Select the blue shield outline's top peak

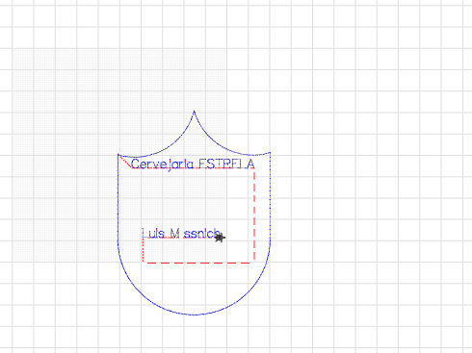pyautogui.click(x=194, y=112)
